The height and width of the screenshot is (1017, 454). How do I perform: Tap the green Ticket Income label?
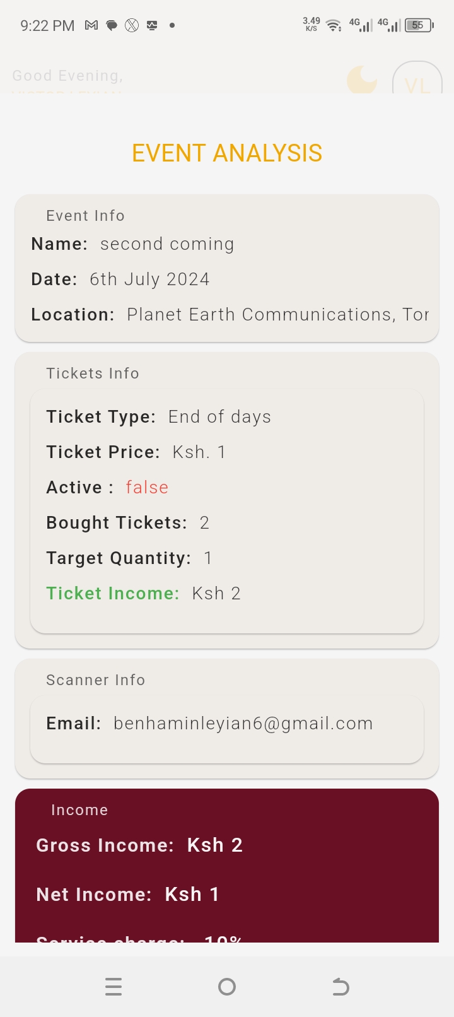113,594
